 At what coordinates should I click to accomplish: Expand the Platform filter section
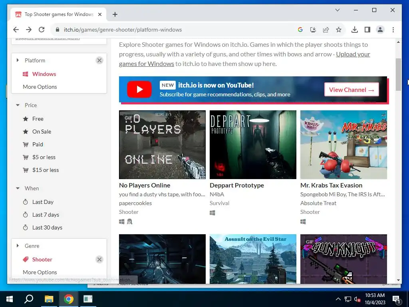18,60
